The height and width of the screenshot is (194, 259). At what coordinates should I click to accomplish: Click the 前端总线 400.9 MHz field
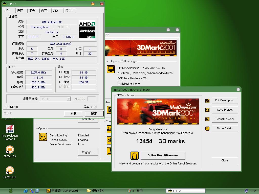[x=38, y=87]
